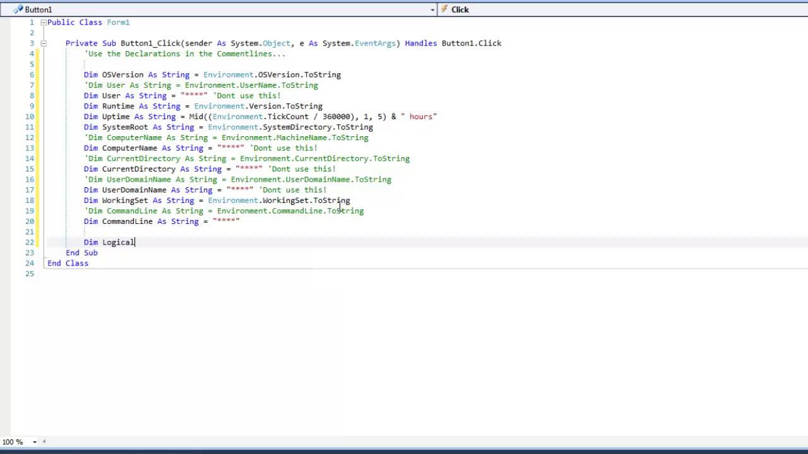The image size is (808, 454).
Task: Collapse the Button1_Click sub outlining region
Action: [44, 44]
